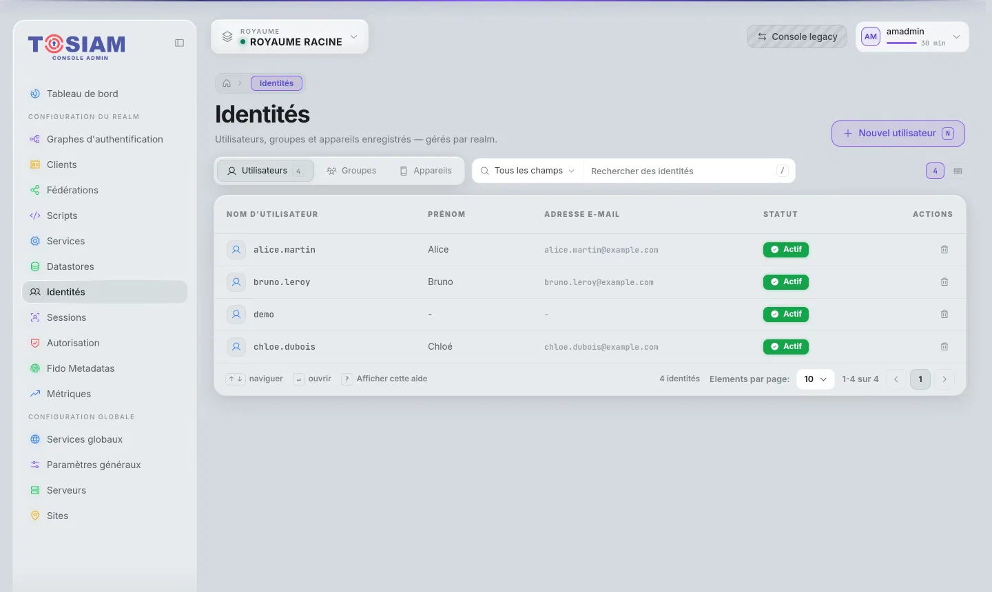Click the Fido Metadatas fingerprint icon

coord(35,368)
